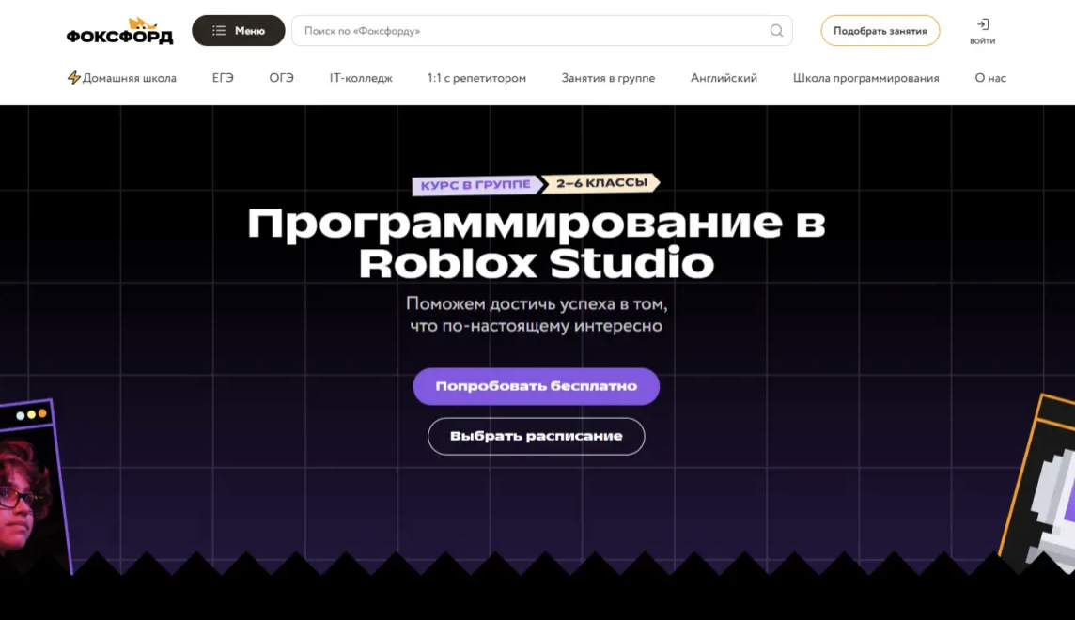Select Занятия в группе nav item
Viewport: 1075px width, 620px height.
(608, 78)
